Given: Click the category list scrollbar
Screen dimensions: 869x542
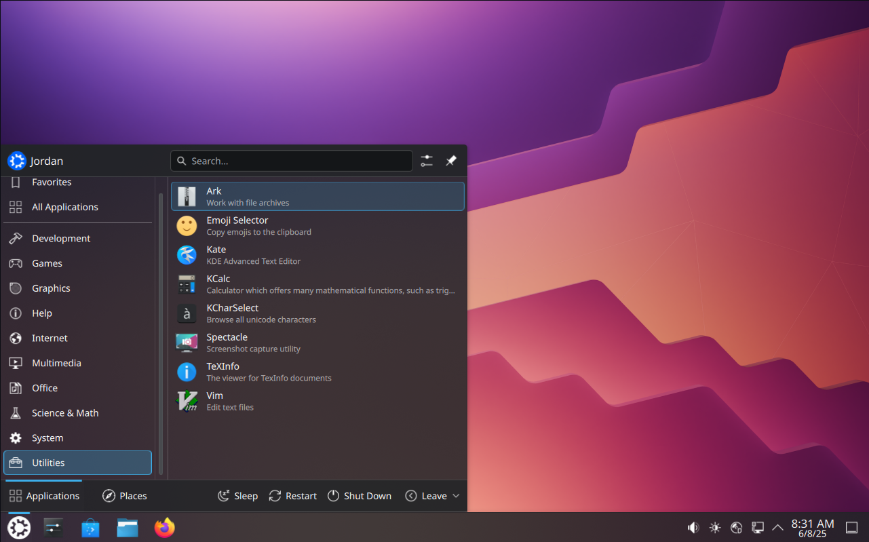Looking at the screenshot, I should click(x=161, y=334).
